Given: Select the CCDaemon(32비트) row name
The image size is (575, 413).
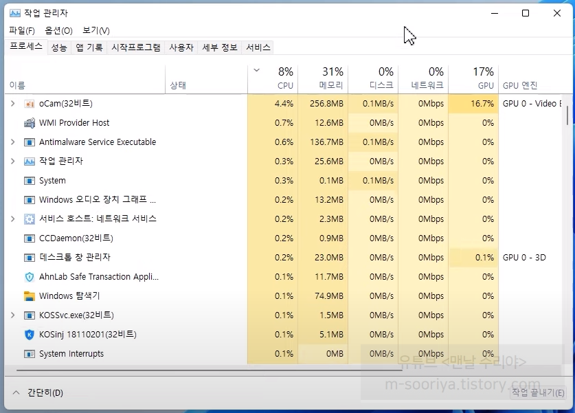Looking at the screenshot, I should click(x=76, y=238).
